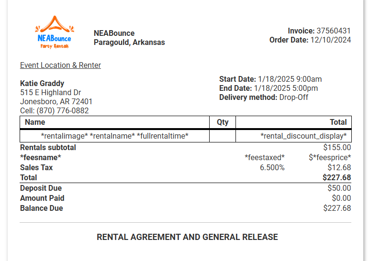Select the order date 12/10/2024

pyautogui.click(x=331, y=40)
